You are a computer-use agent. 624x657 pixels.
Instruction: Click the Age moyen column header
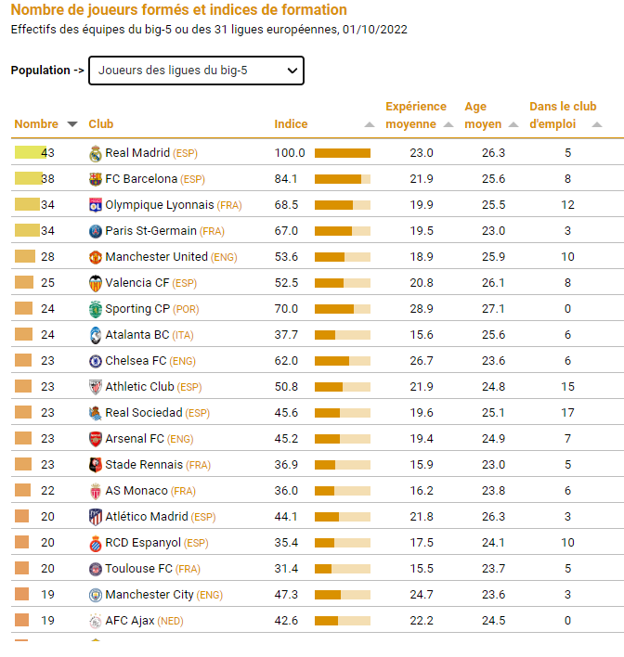point(483,115)
